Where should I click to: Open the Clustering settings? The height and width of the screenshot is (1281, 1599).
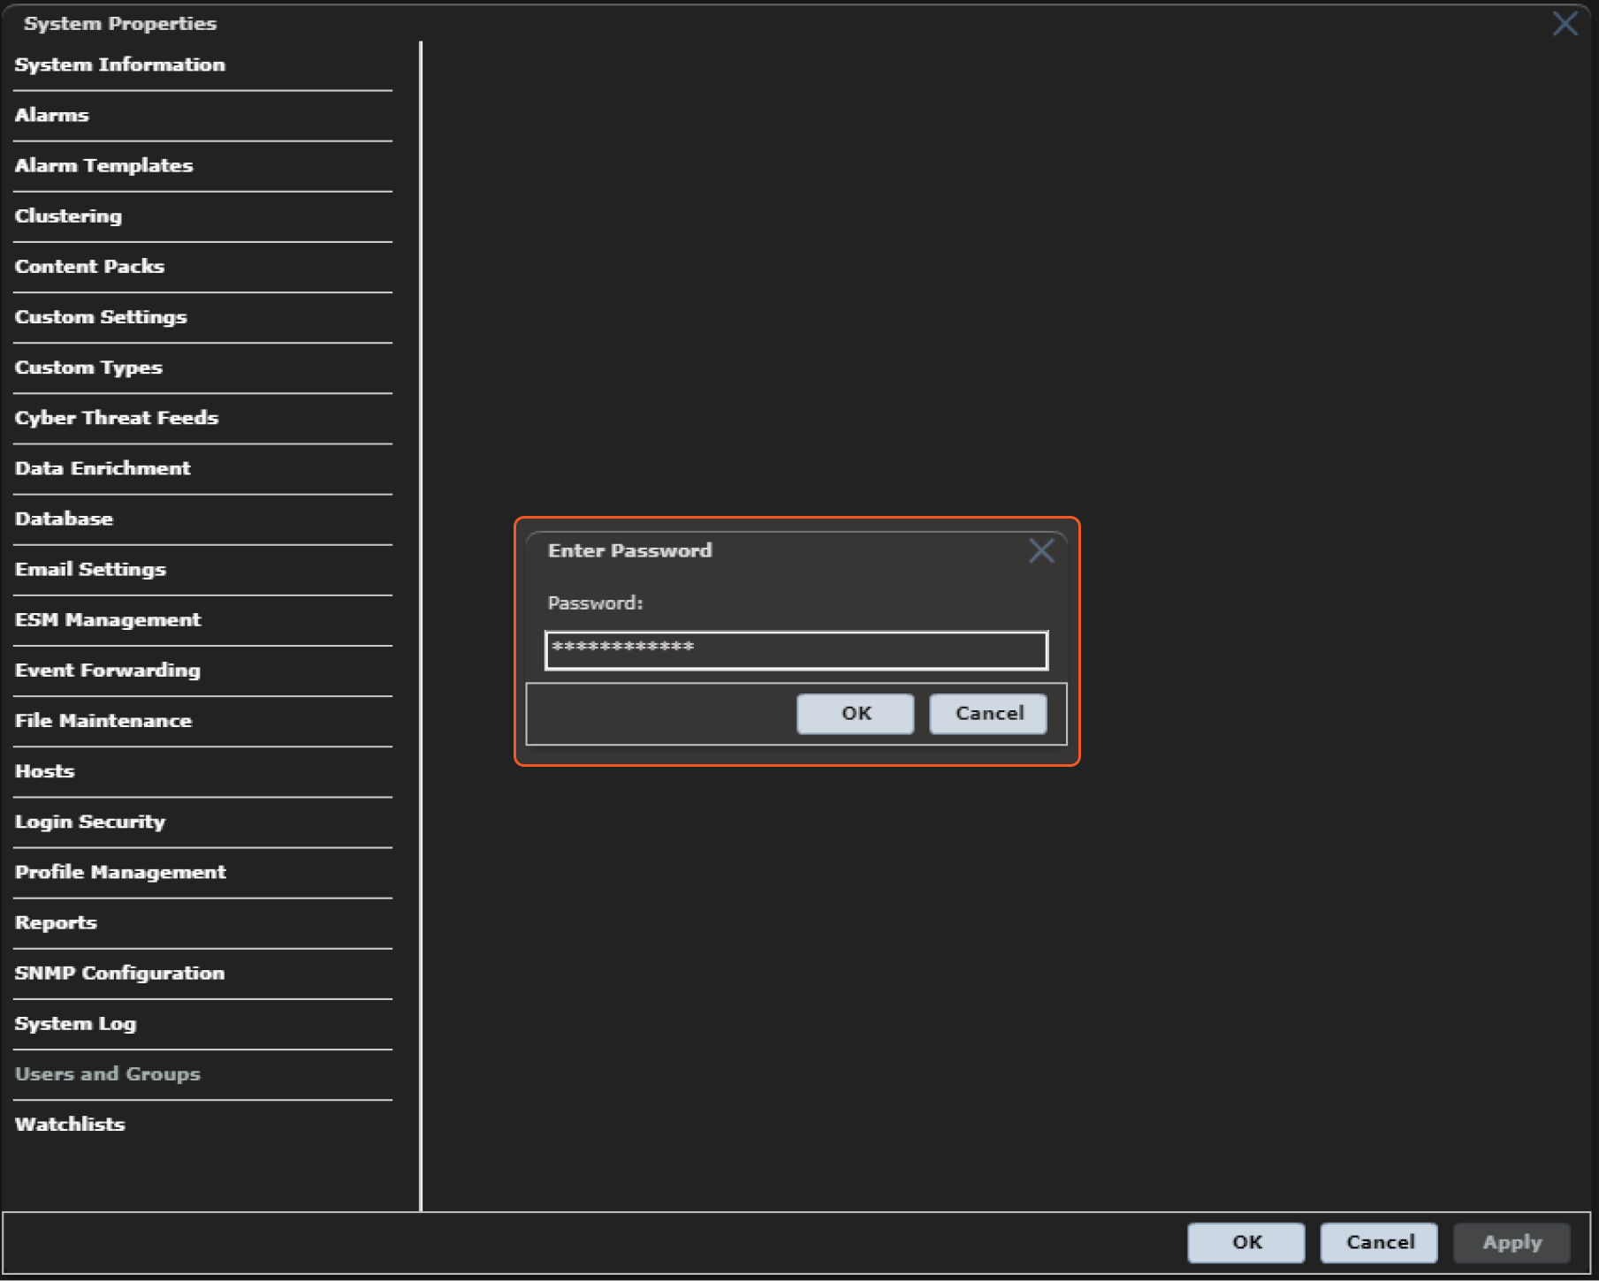pos(69,216)
